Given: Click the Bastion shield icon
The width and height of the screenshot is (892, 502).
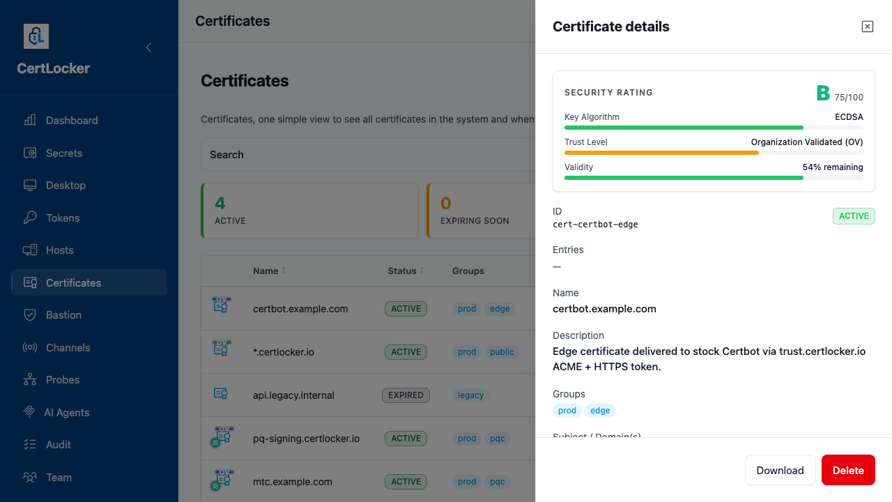Looking at the screenshot, I should pyautogui.click(x=30, y=315).
